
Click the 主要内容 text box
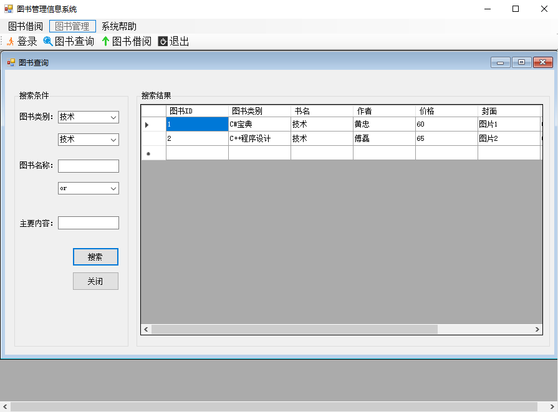(x=88, y=223)
